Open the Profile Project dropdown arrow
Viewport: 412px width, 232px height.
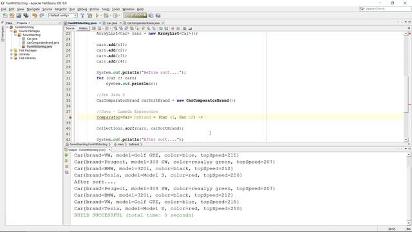(120, 15)
